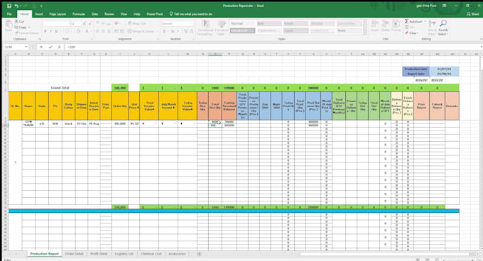The width and height of the screenshot is (483, 261).
Task: Open the Power Pivot tab
Action: 155,14
